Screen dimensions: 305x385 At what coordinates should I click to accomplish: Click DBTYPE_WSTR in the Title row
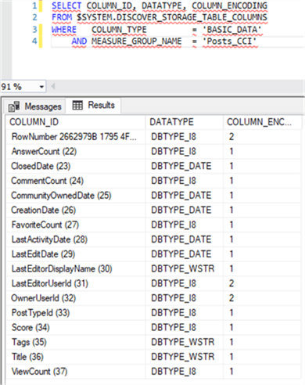[x=183, y=357]
